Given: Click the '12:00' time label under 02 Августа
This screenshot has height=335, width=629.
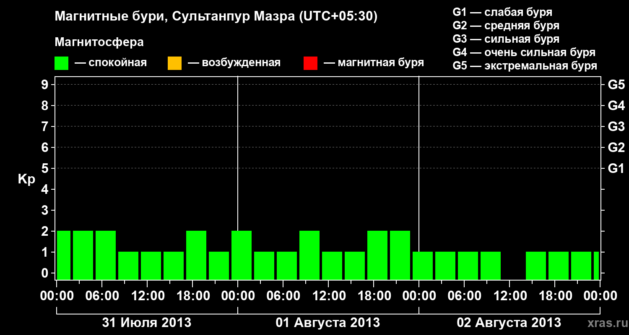Looking at the screenshot, I should 509,296.
